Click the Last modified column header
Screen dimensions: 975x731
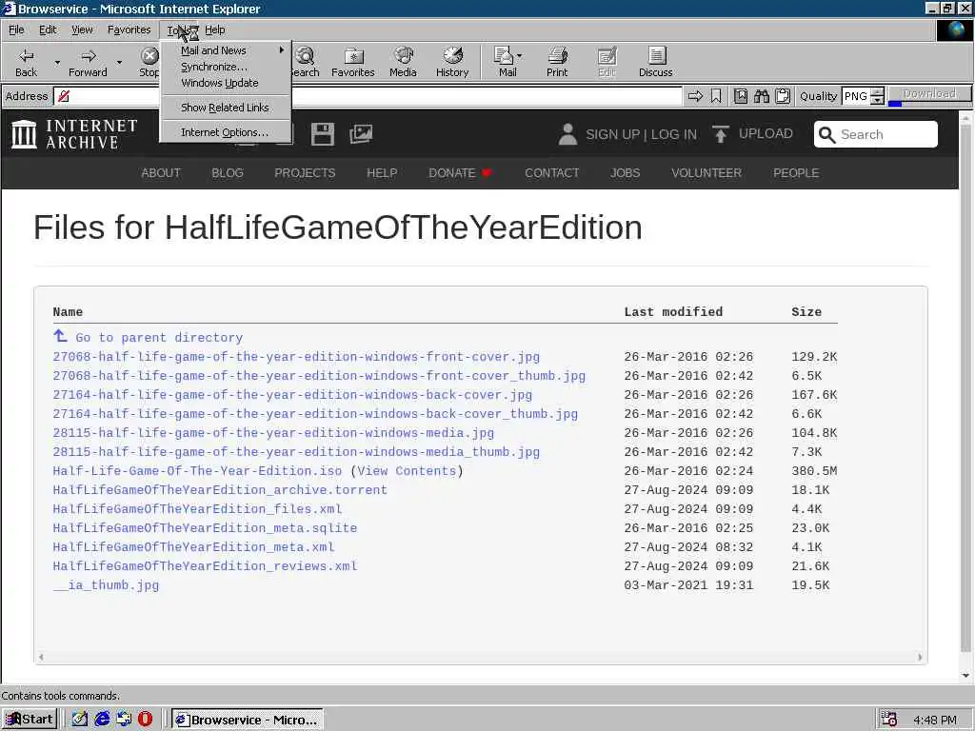click(673, 311)
